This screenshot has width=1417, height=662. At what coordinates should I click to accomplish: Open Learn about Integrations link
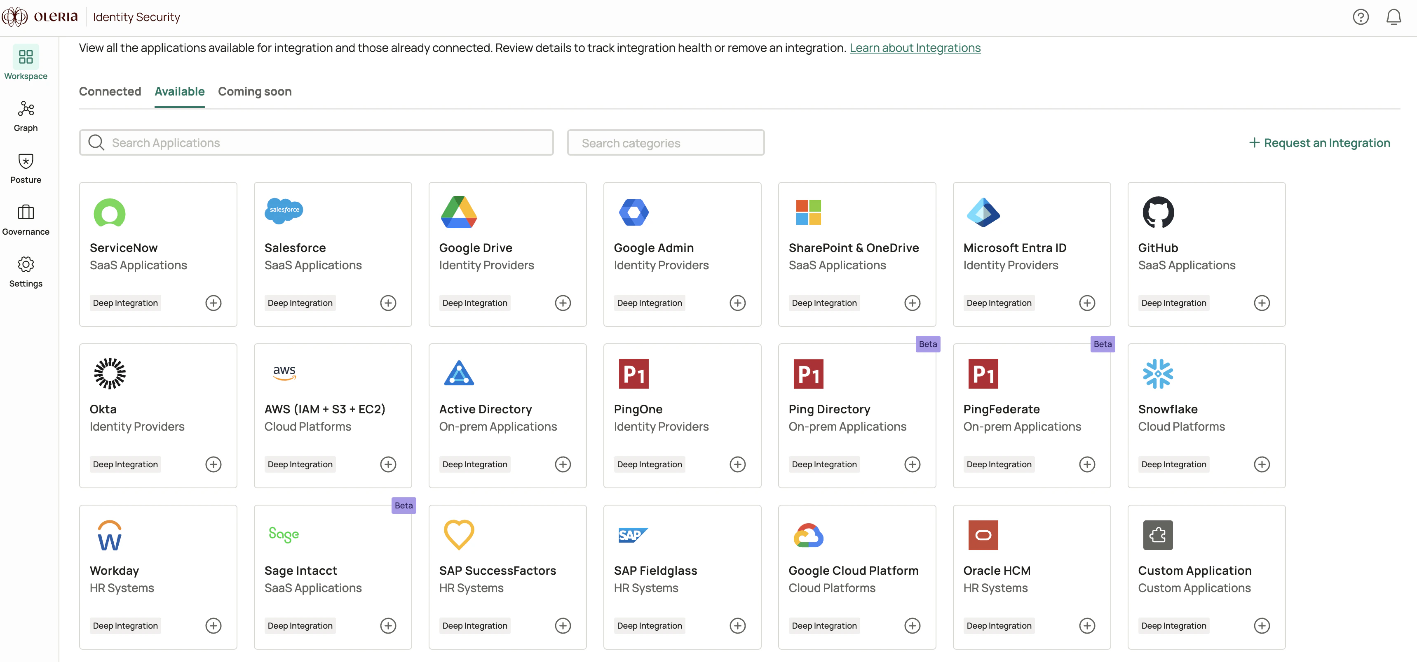tap(915, 48)
